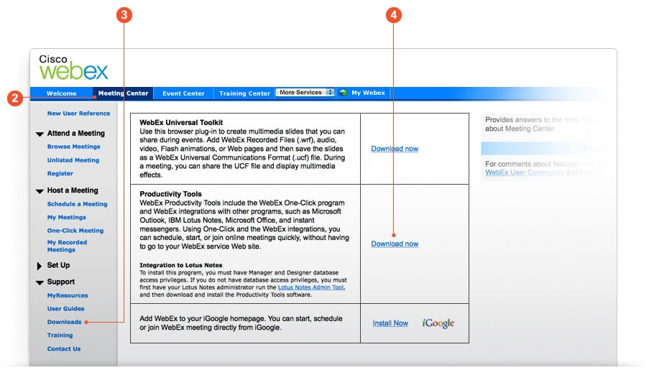Image resolution: width=649 pixels, height=370 pixels.
Task: Open the Welcome tab
Action: pyautogui.click(x=61, y=93)
